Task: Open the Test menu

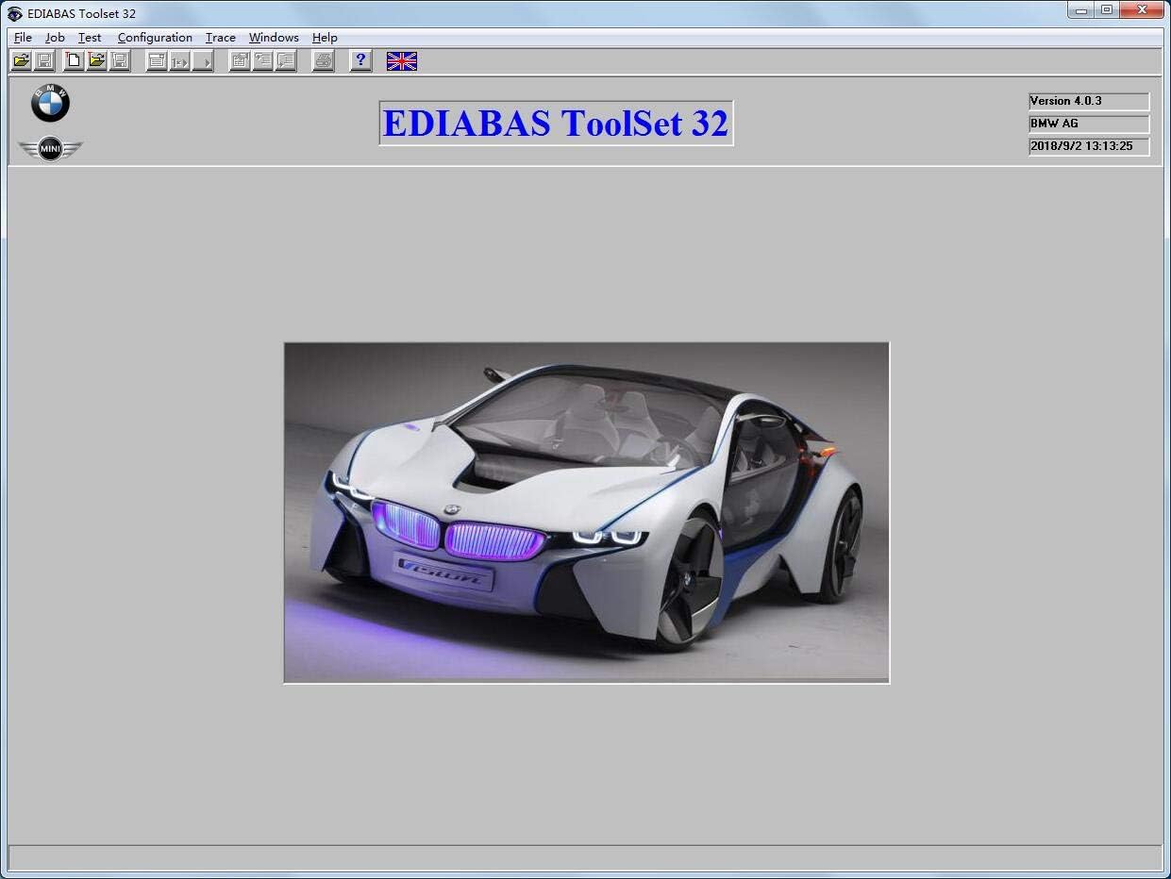Action: click(90, 38)
